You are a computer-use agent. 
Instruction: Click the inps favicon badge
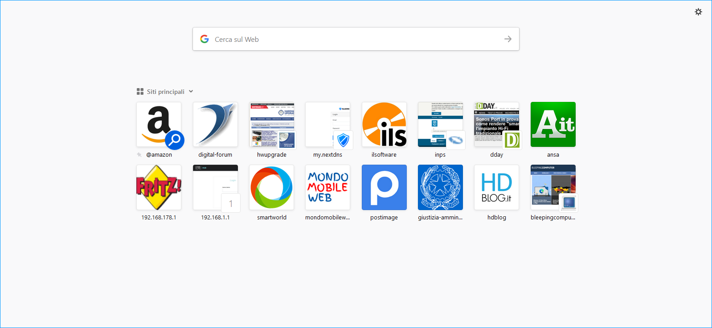click(456, 140)
